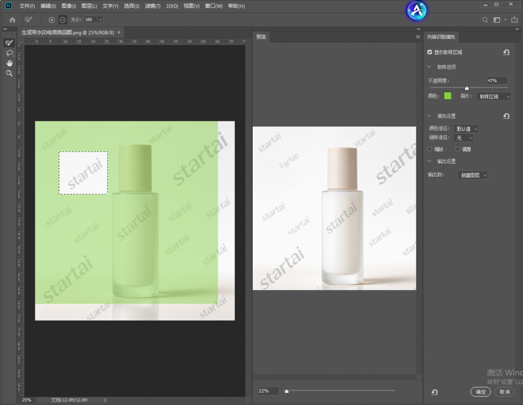Enable the 镜像 checkbox

pos(458,149)
